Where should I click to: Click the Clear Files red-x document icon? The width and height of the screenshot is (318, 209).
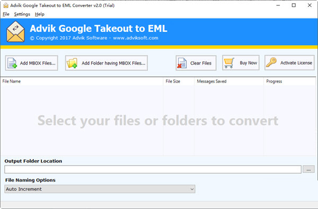pos(182,63)
